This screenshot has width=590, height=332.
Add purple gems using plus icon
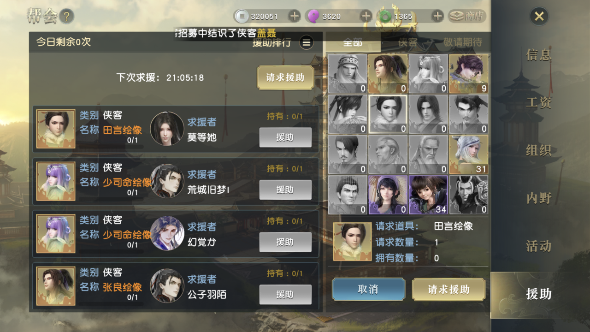[366, 16]
